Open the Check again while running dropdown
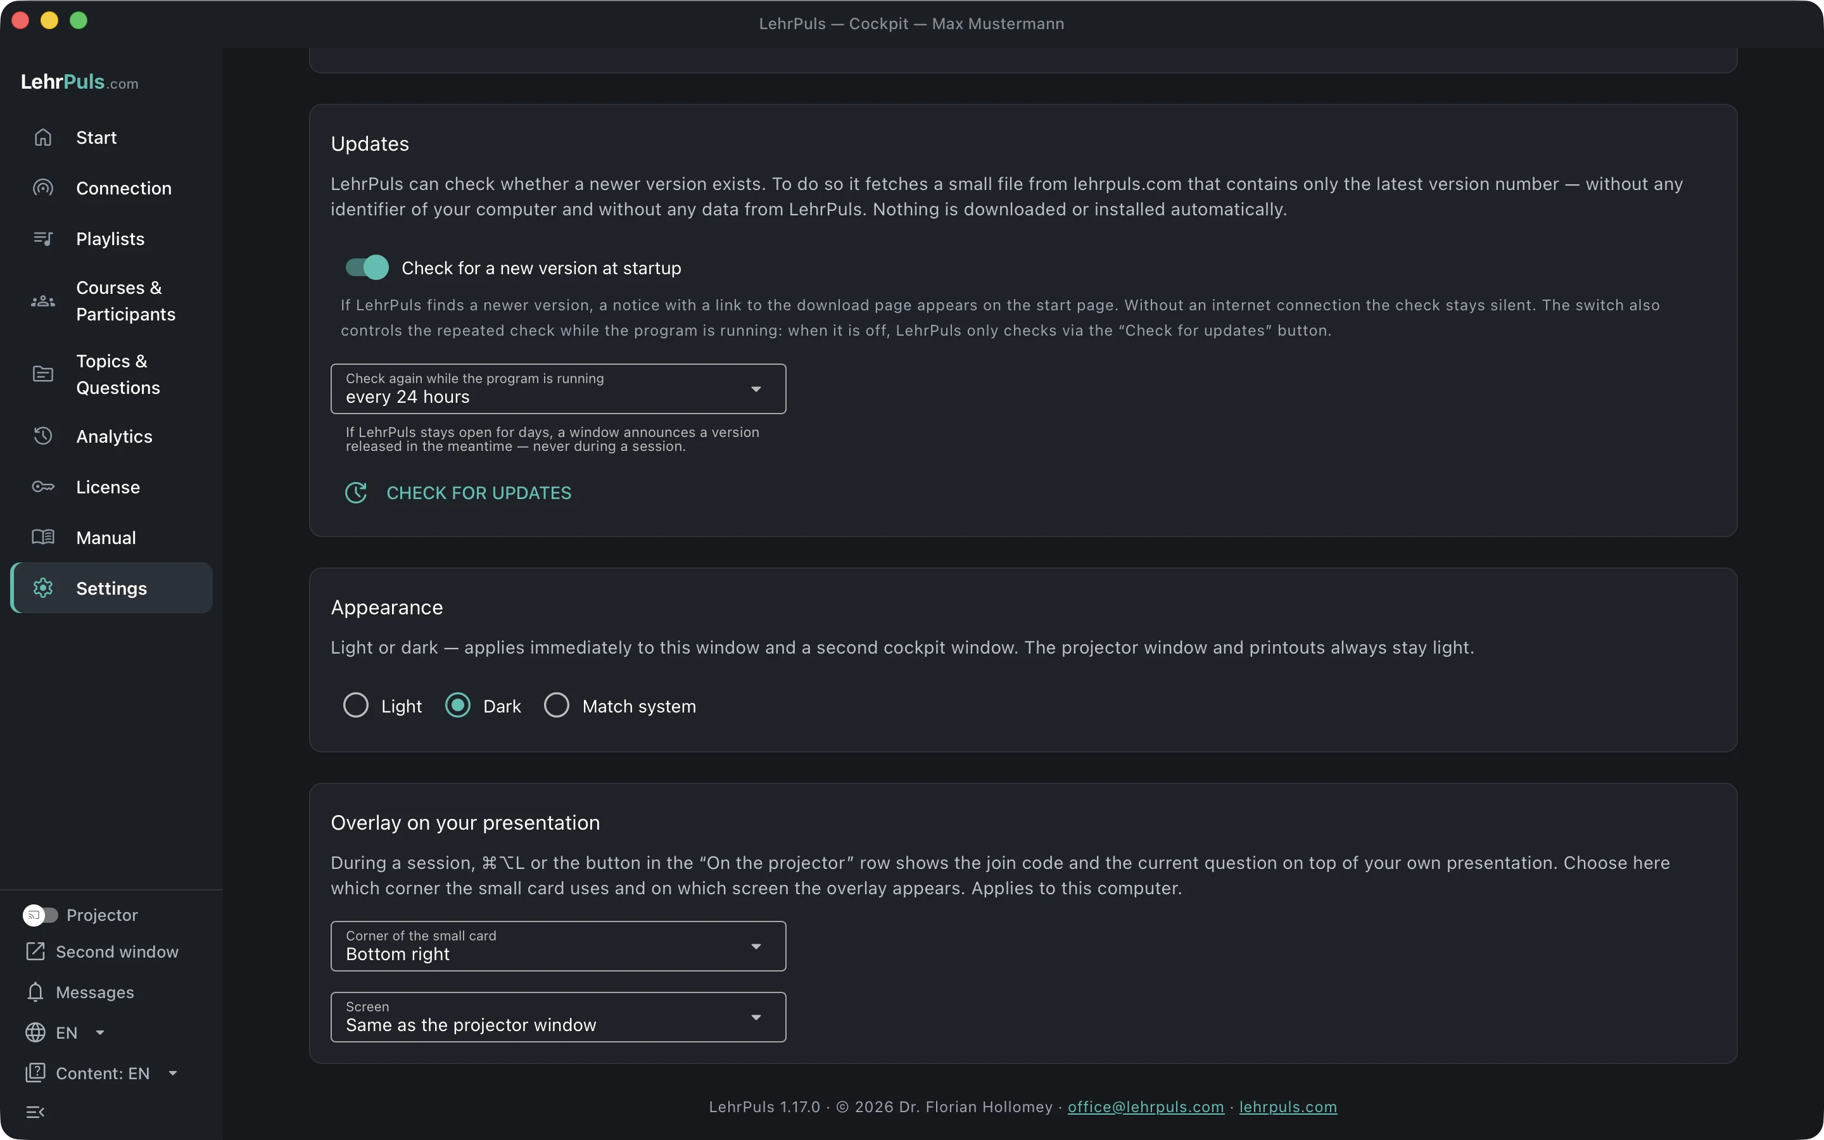This screenshot has height=1140, width=1824. 559,388
